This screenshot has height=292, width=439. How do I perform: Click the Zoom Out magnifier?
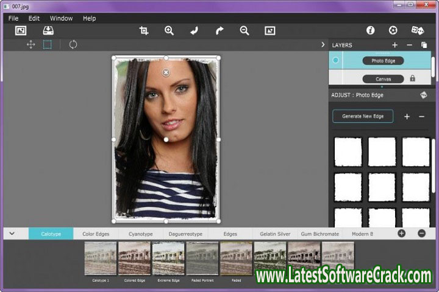coord(244,30)
